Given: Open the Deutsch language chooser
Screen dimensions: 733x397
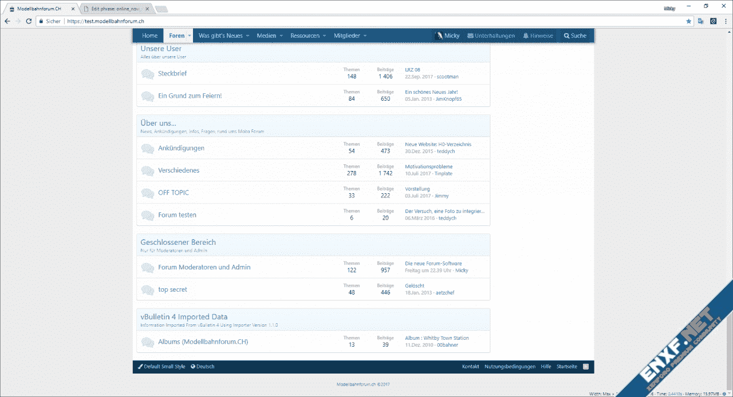Looking at the screenshot, I should (x=203, y=367).
